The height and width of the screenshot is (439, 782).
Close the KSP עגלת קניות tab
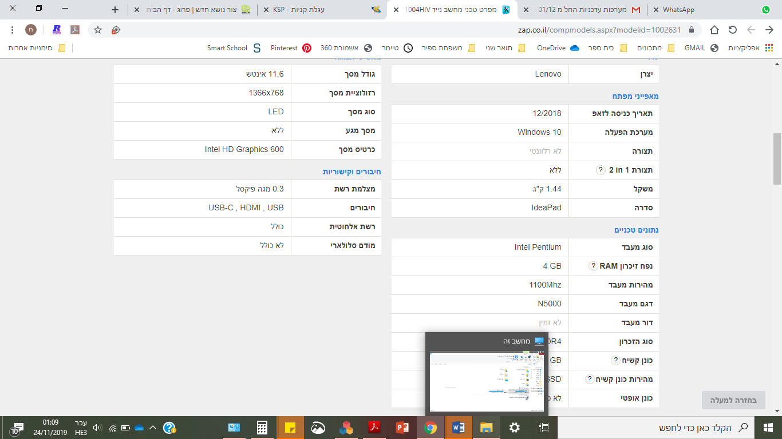265,10
